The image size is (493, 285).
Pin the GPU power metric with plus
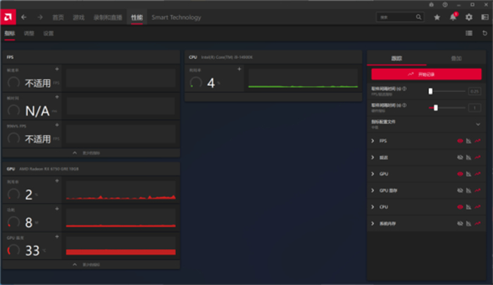click(x=57, y=208)
